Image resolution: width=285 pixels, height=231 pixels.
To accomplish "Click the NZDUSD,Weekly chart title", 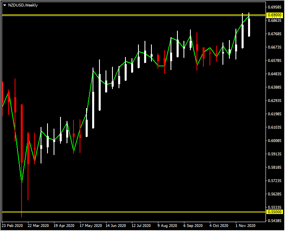I will [23, 5].
